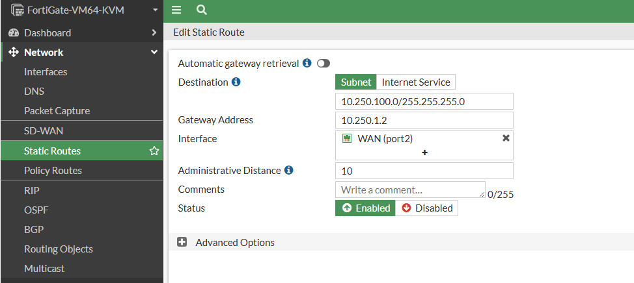Viewport: 634px width, 283px height.
Task: Click the plus icon to add an interface
Action: coord(424,153)
